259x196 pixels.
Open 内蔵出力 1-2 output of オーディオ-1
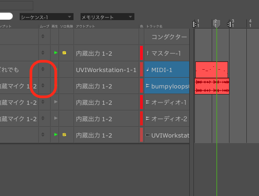tap(94, 102)
